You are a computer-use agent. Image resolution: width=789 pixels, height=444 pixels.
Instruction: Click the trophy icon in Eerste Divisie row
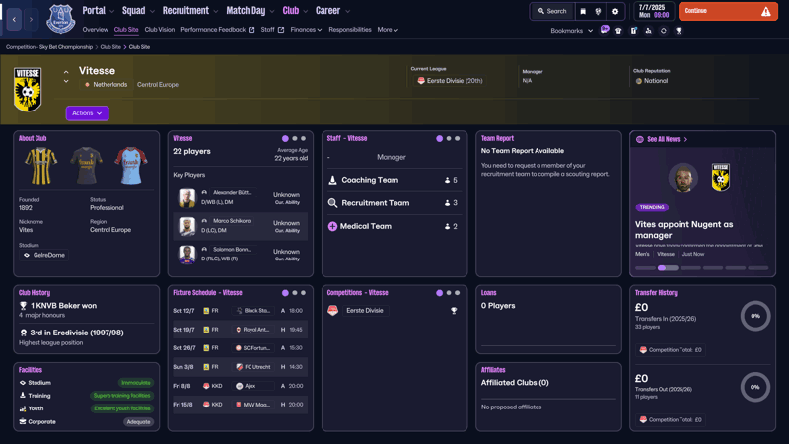pyautogui.click(x=454, y=311)
